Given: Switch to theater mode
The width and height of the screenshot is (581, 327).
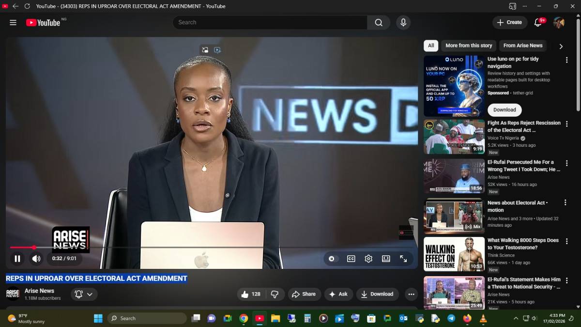Looking at the screenshot, I should tap(386, 259).
